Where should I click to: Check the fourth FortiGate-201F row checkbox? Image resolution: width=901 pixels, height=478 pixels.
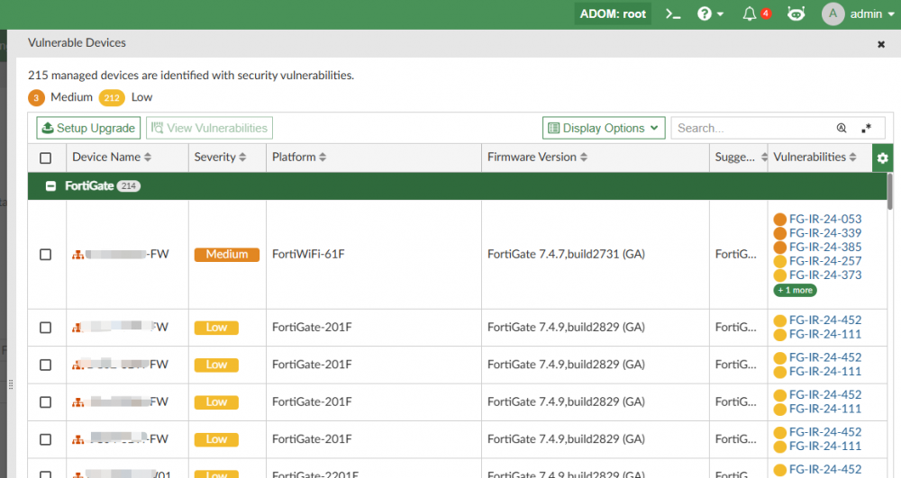45,439
